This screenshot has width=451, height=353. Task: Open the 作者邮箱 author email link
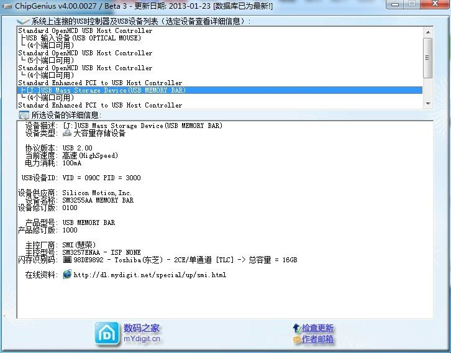click(317, 339)
